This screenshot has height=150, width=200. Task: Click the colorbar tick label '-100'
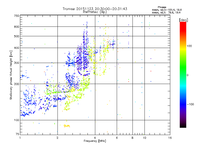[x=190, y=104]
